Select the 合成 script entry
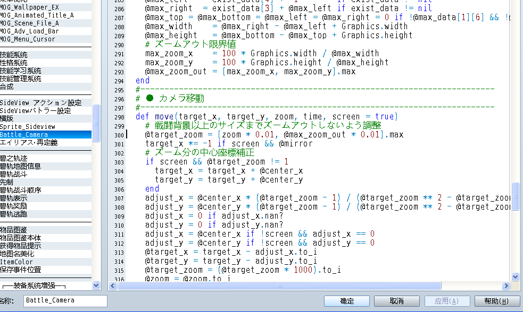Viewport: 523px width, 312px height. point(46,87)
